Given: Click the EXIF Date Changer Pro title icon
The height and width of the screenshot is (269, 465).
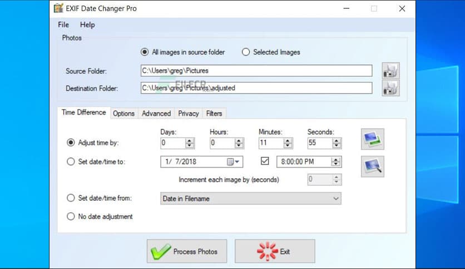Looking at the screenshot, I should [59, 8].
